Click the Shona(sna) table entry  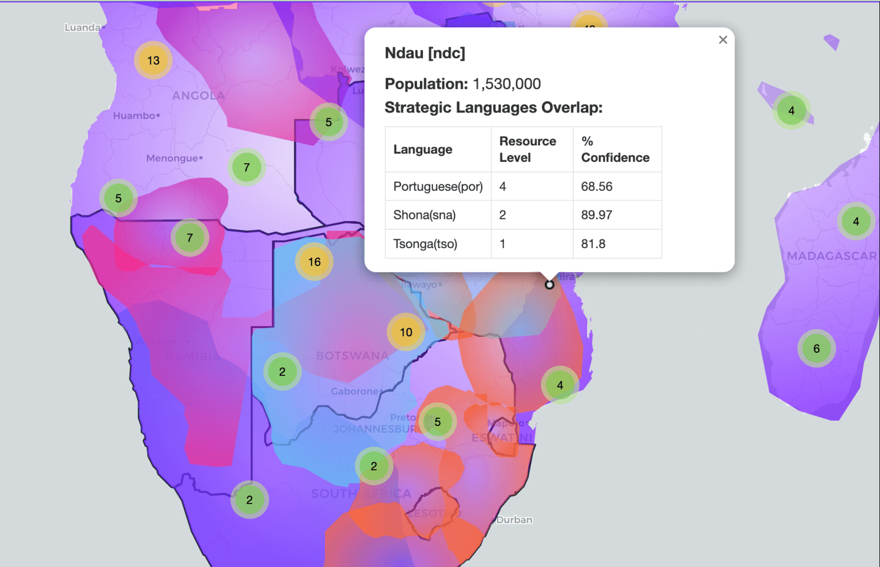(x=424, y=215)
